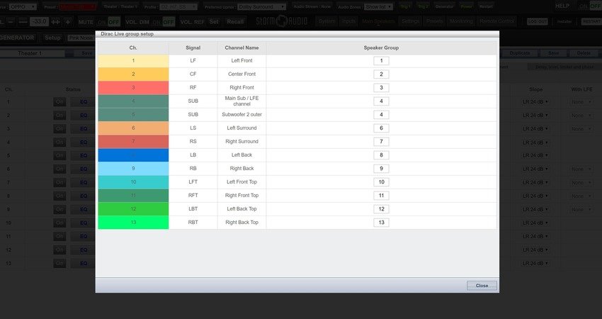Click the red channel 3 color cell
Screen dimensions: 602x319
[133, 88]
